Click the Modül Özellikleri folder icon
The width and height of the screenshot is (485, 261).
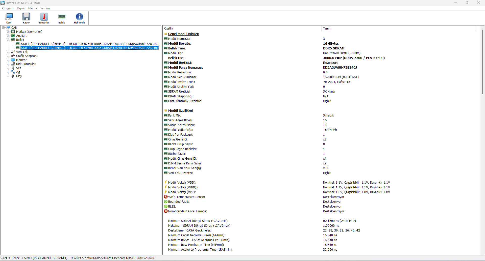(x=166, y=110)
